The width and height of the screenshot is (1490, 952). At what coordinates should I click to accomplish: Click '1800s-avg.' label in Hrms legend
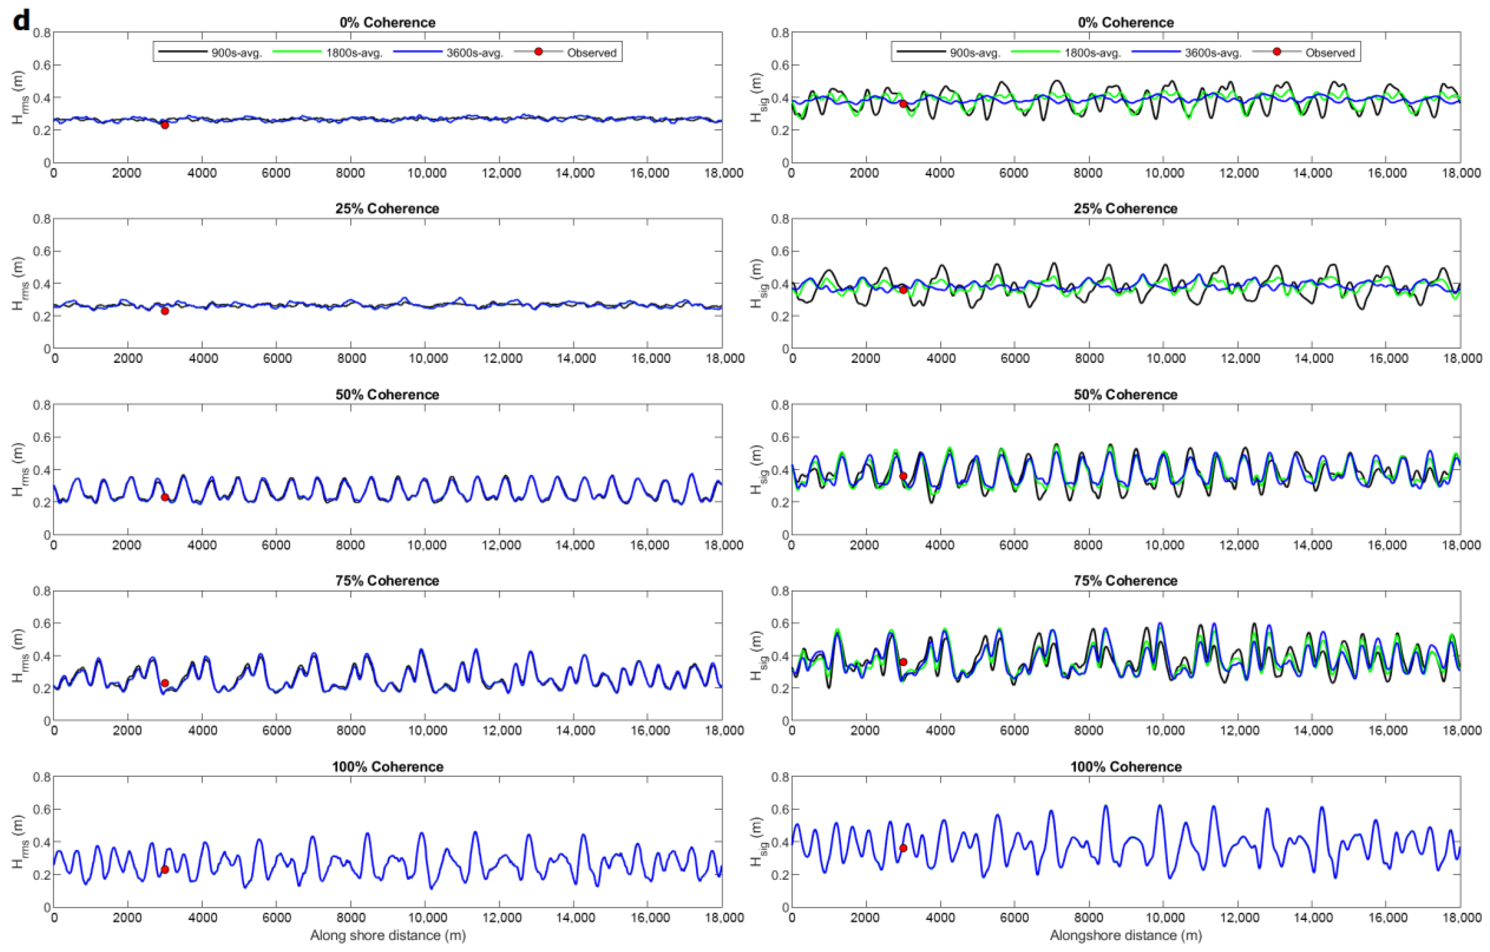355,53
